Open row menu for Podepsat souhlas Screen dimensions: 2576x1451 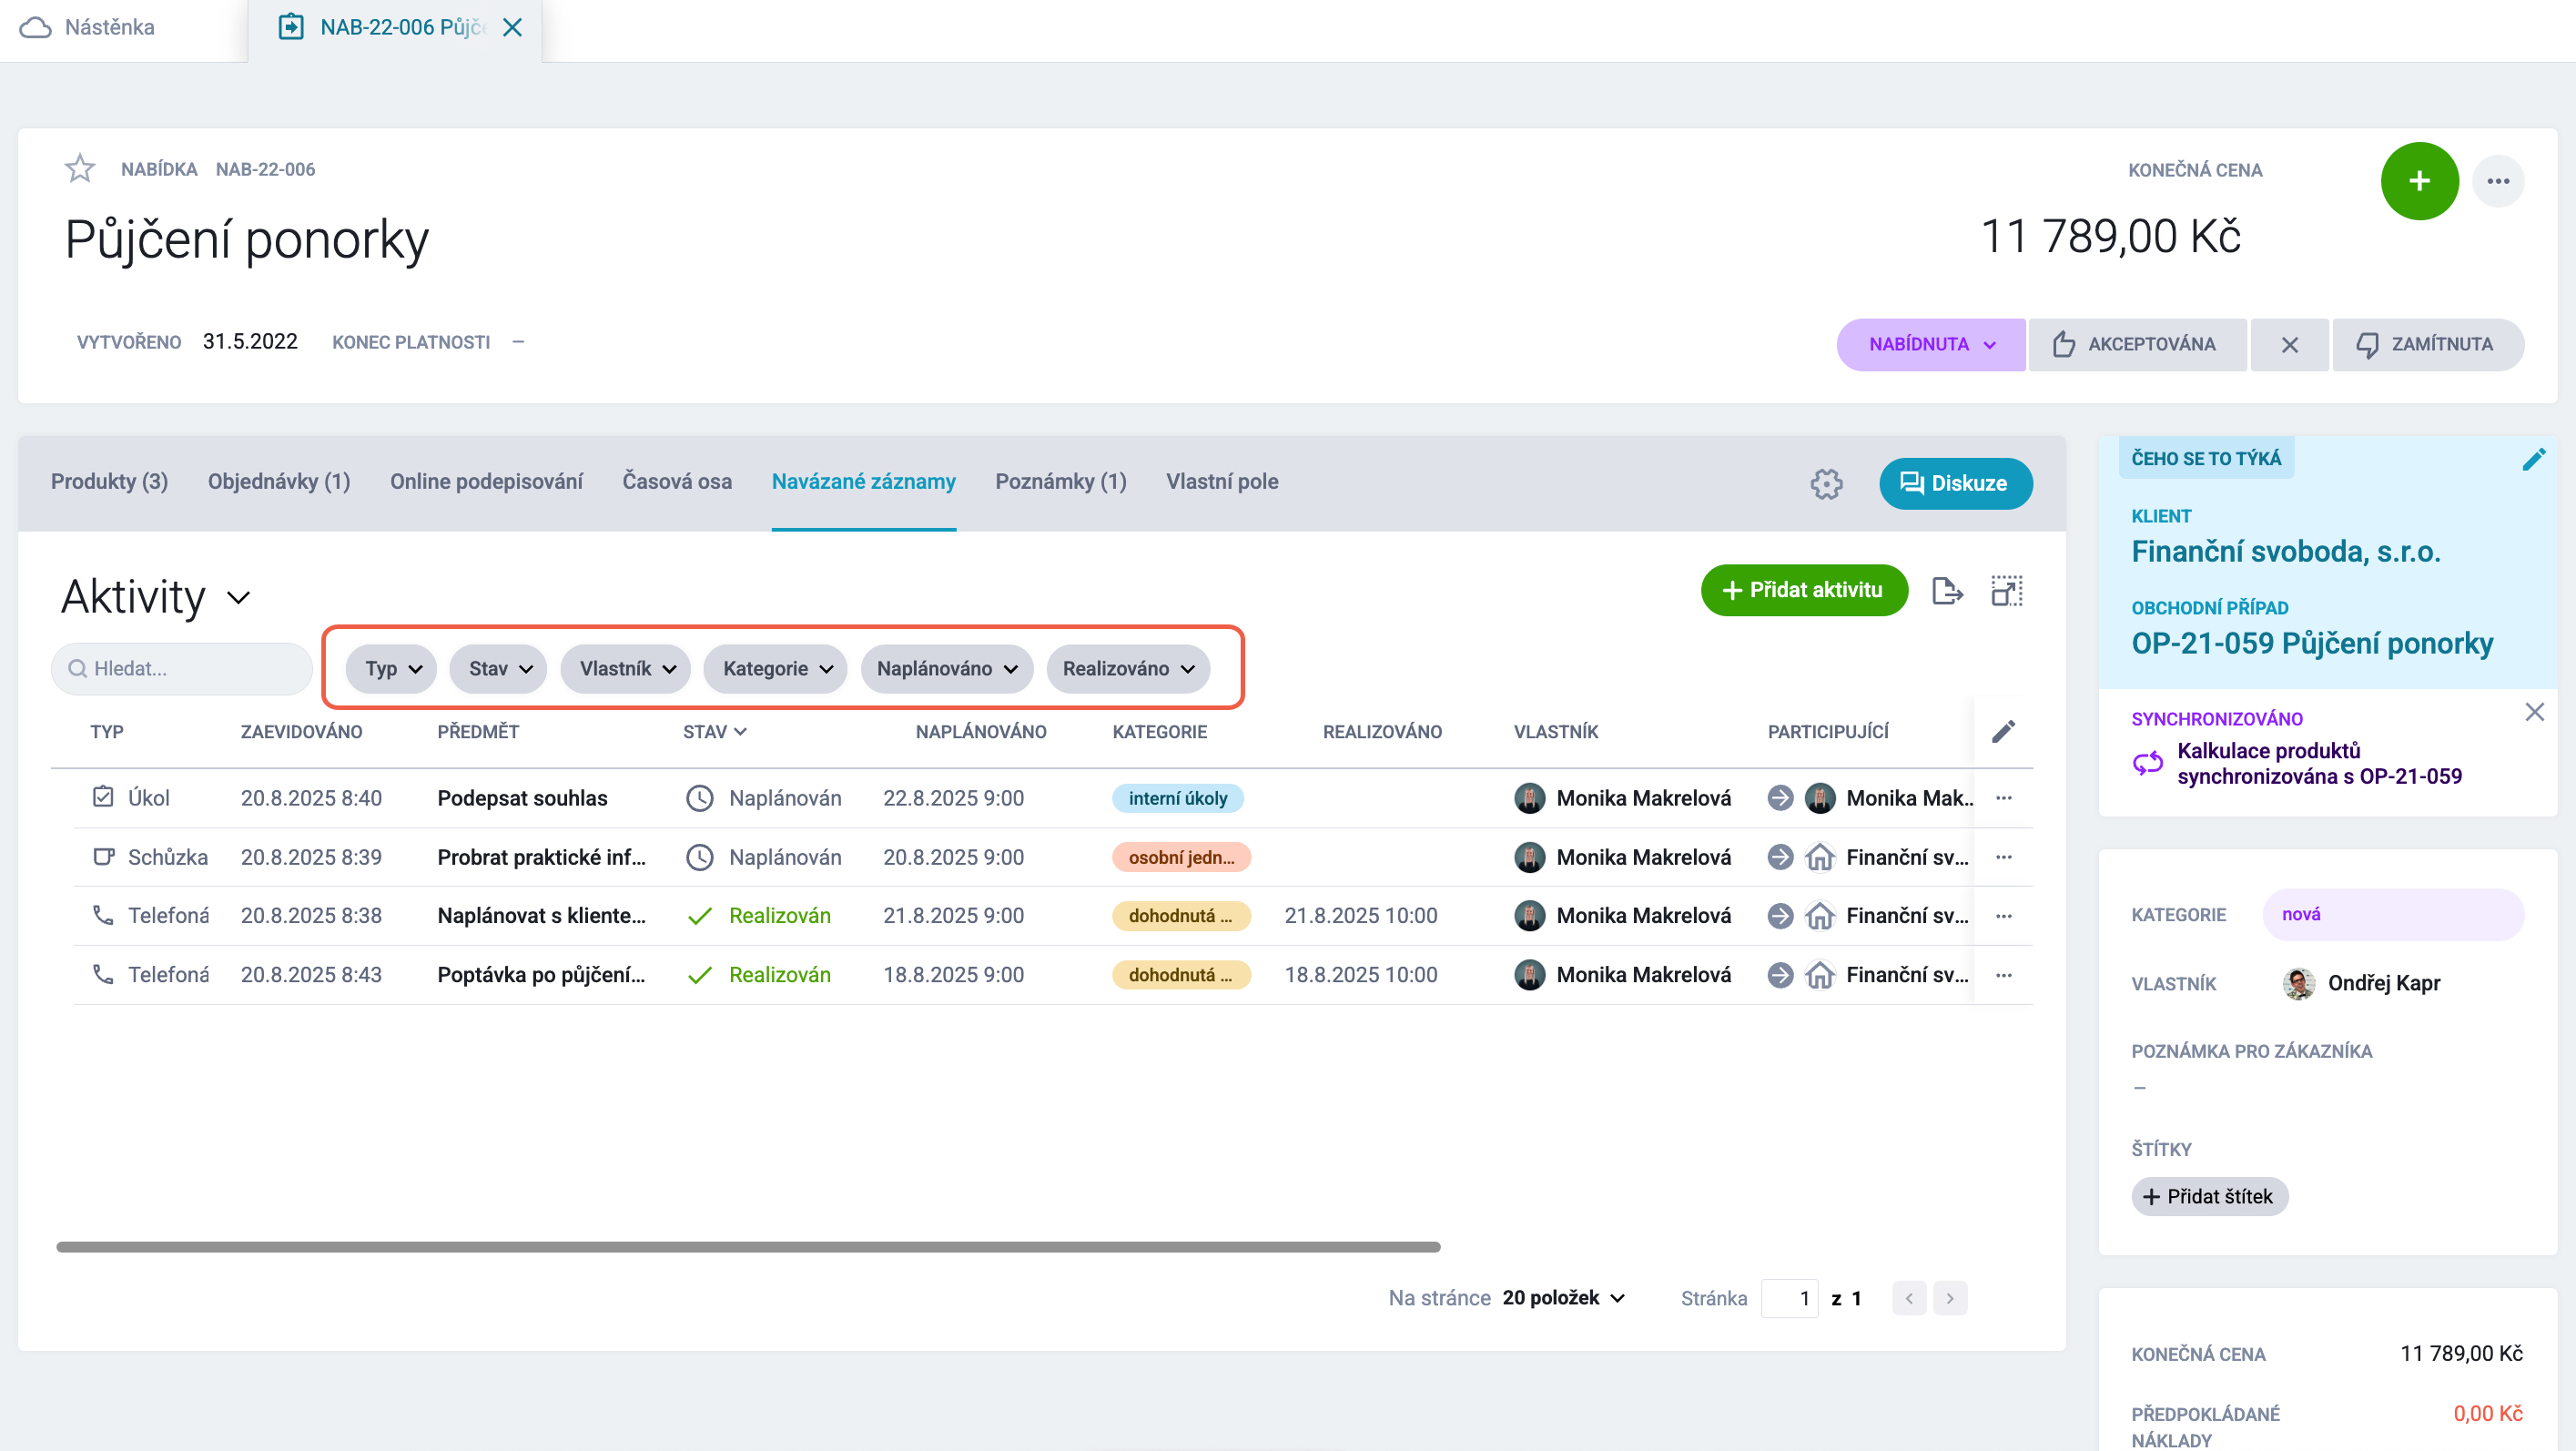pos(2003,798)
